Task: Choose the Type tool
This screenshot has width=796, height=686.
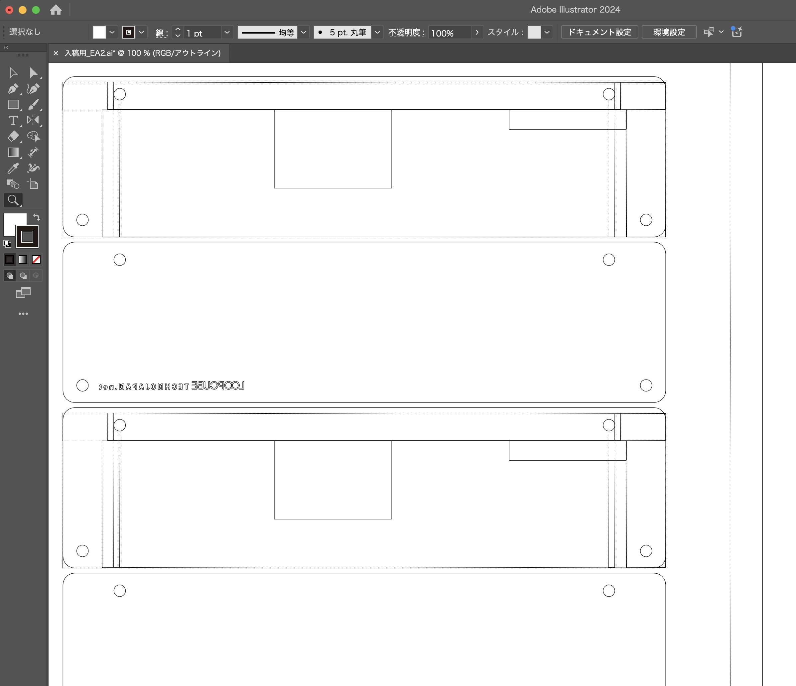Action: coord(13,121)
